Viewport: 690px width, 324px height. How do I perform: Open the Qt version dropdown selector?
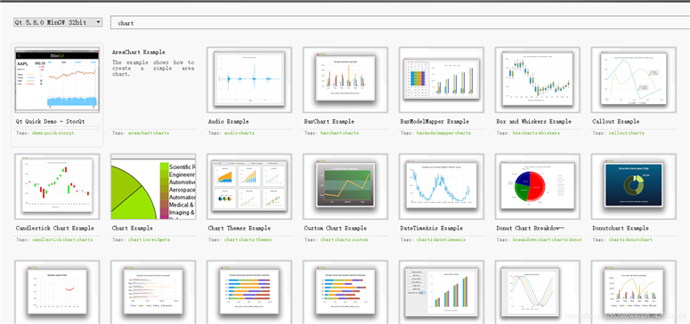[x=58, y=22]
